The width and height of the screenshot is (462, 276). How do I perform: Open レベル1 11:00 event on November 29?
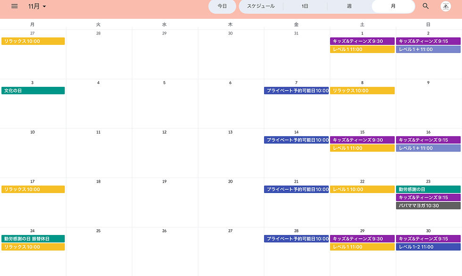pyautogui.click(x=362, y=247)
